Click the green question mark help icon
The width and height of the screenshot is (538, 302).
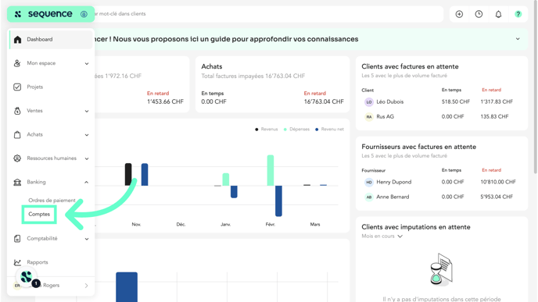(x=518, y=14)
